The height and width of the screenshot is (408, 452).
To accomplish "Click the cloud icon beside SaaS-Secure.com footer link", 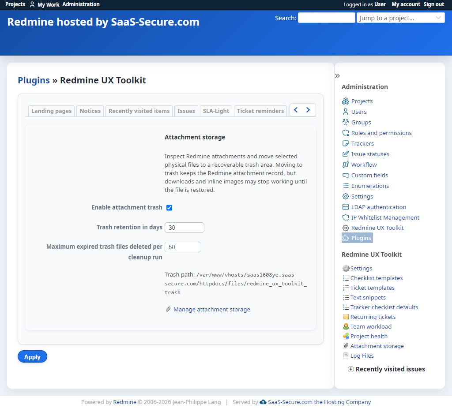I will tap(263, 402).
